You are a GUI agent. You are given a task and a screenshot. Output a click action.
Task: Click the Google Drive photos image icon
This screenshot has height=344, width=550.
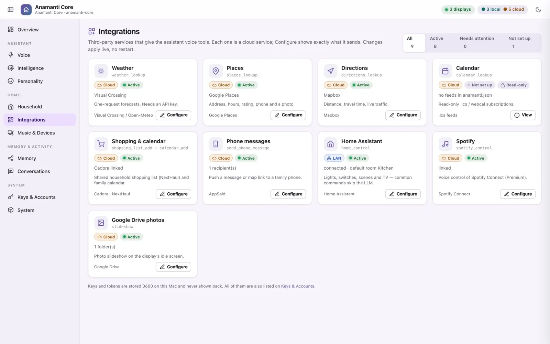tap(101, 223)
